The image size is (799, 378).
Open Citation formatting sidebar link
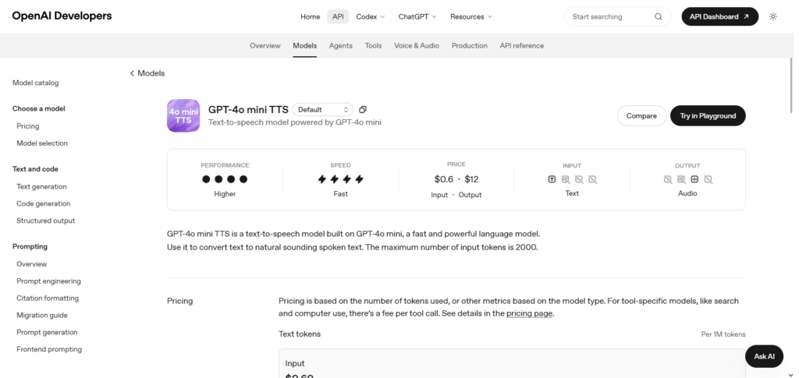pos(48,299)
